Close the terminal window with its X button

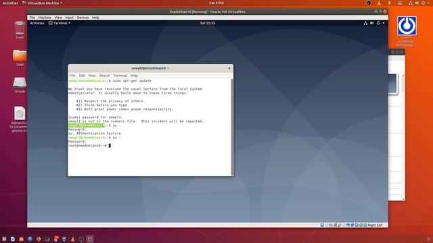pyautogui.click(x=229, y=68)
